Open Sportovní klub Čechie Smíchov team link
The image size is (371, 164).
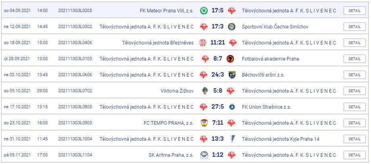click(x=275, y=26)
